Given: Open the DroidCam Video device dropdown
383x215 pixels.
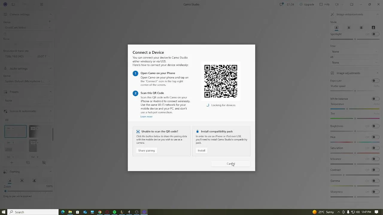Looking at the screenshot, I should (27, 27).
